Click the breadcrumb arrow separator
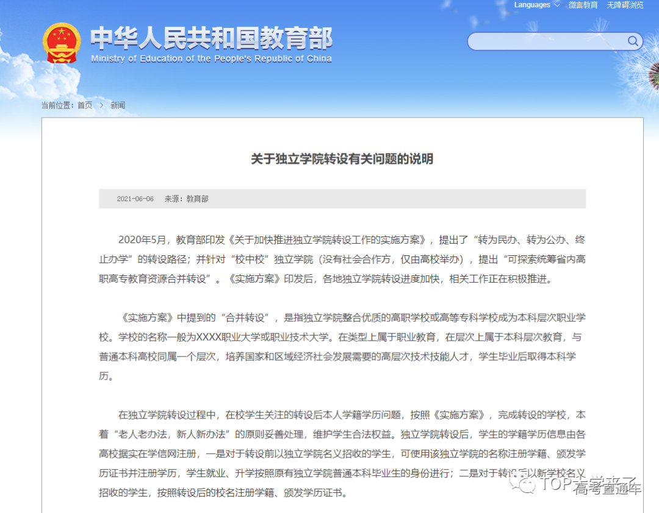This screenshot has height=513, width=659. click(x=101, y=105)
